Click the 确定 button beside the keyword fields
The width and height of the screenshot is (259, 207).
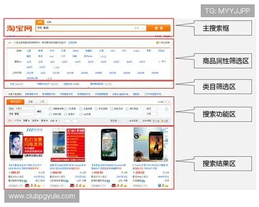39,111
